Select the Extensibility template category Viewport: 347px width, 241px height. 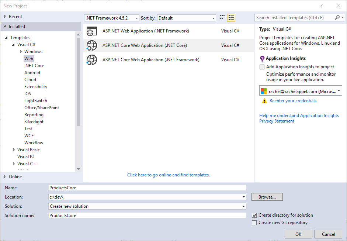click(36, 87)
